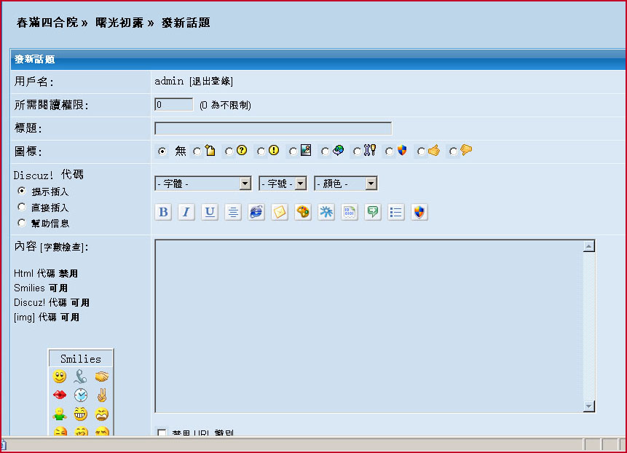Viewport: 627px width, 453px height.
Task: Apply italic with the I button
Action: 186,212
